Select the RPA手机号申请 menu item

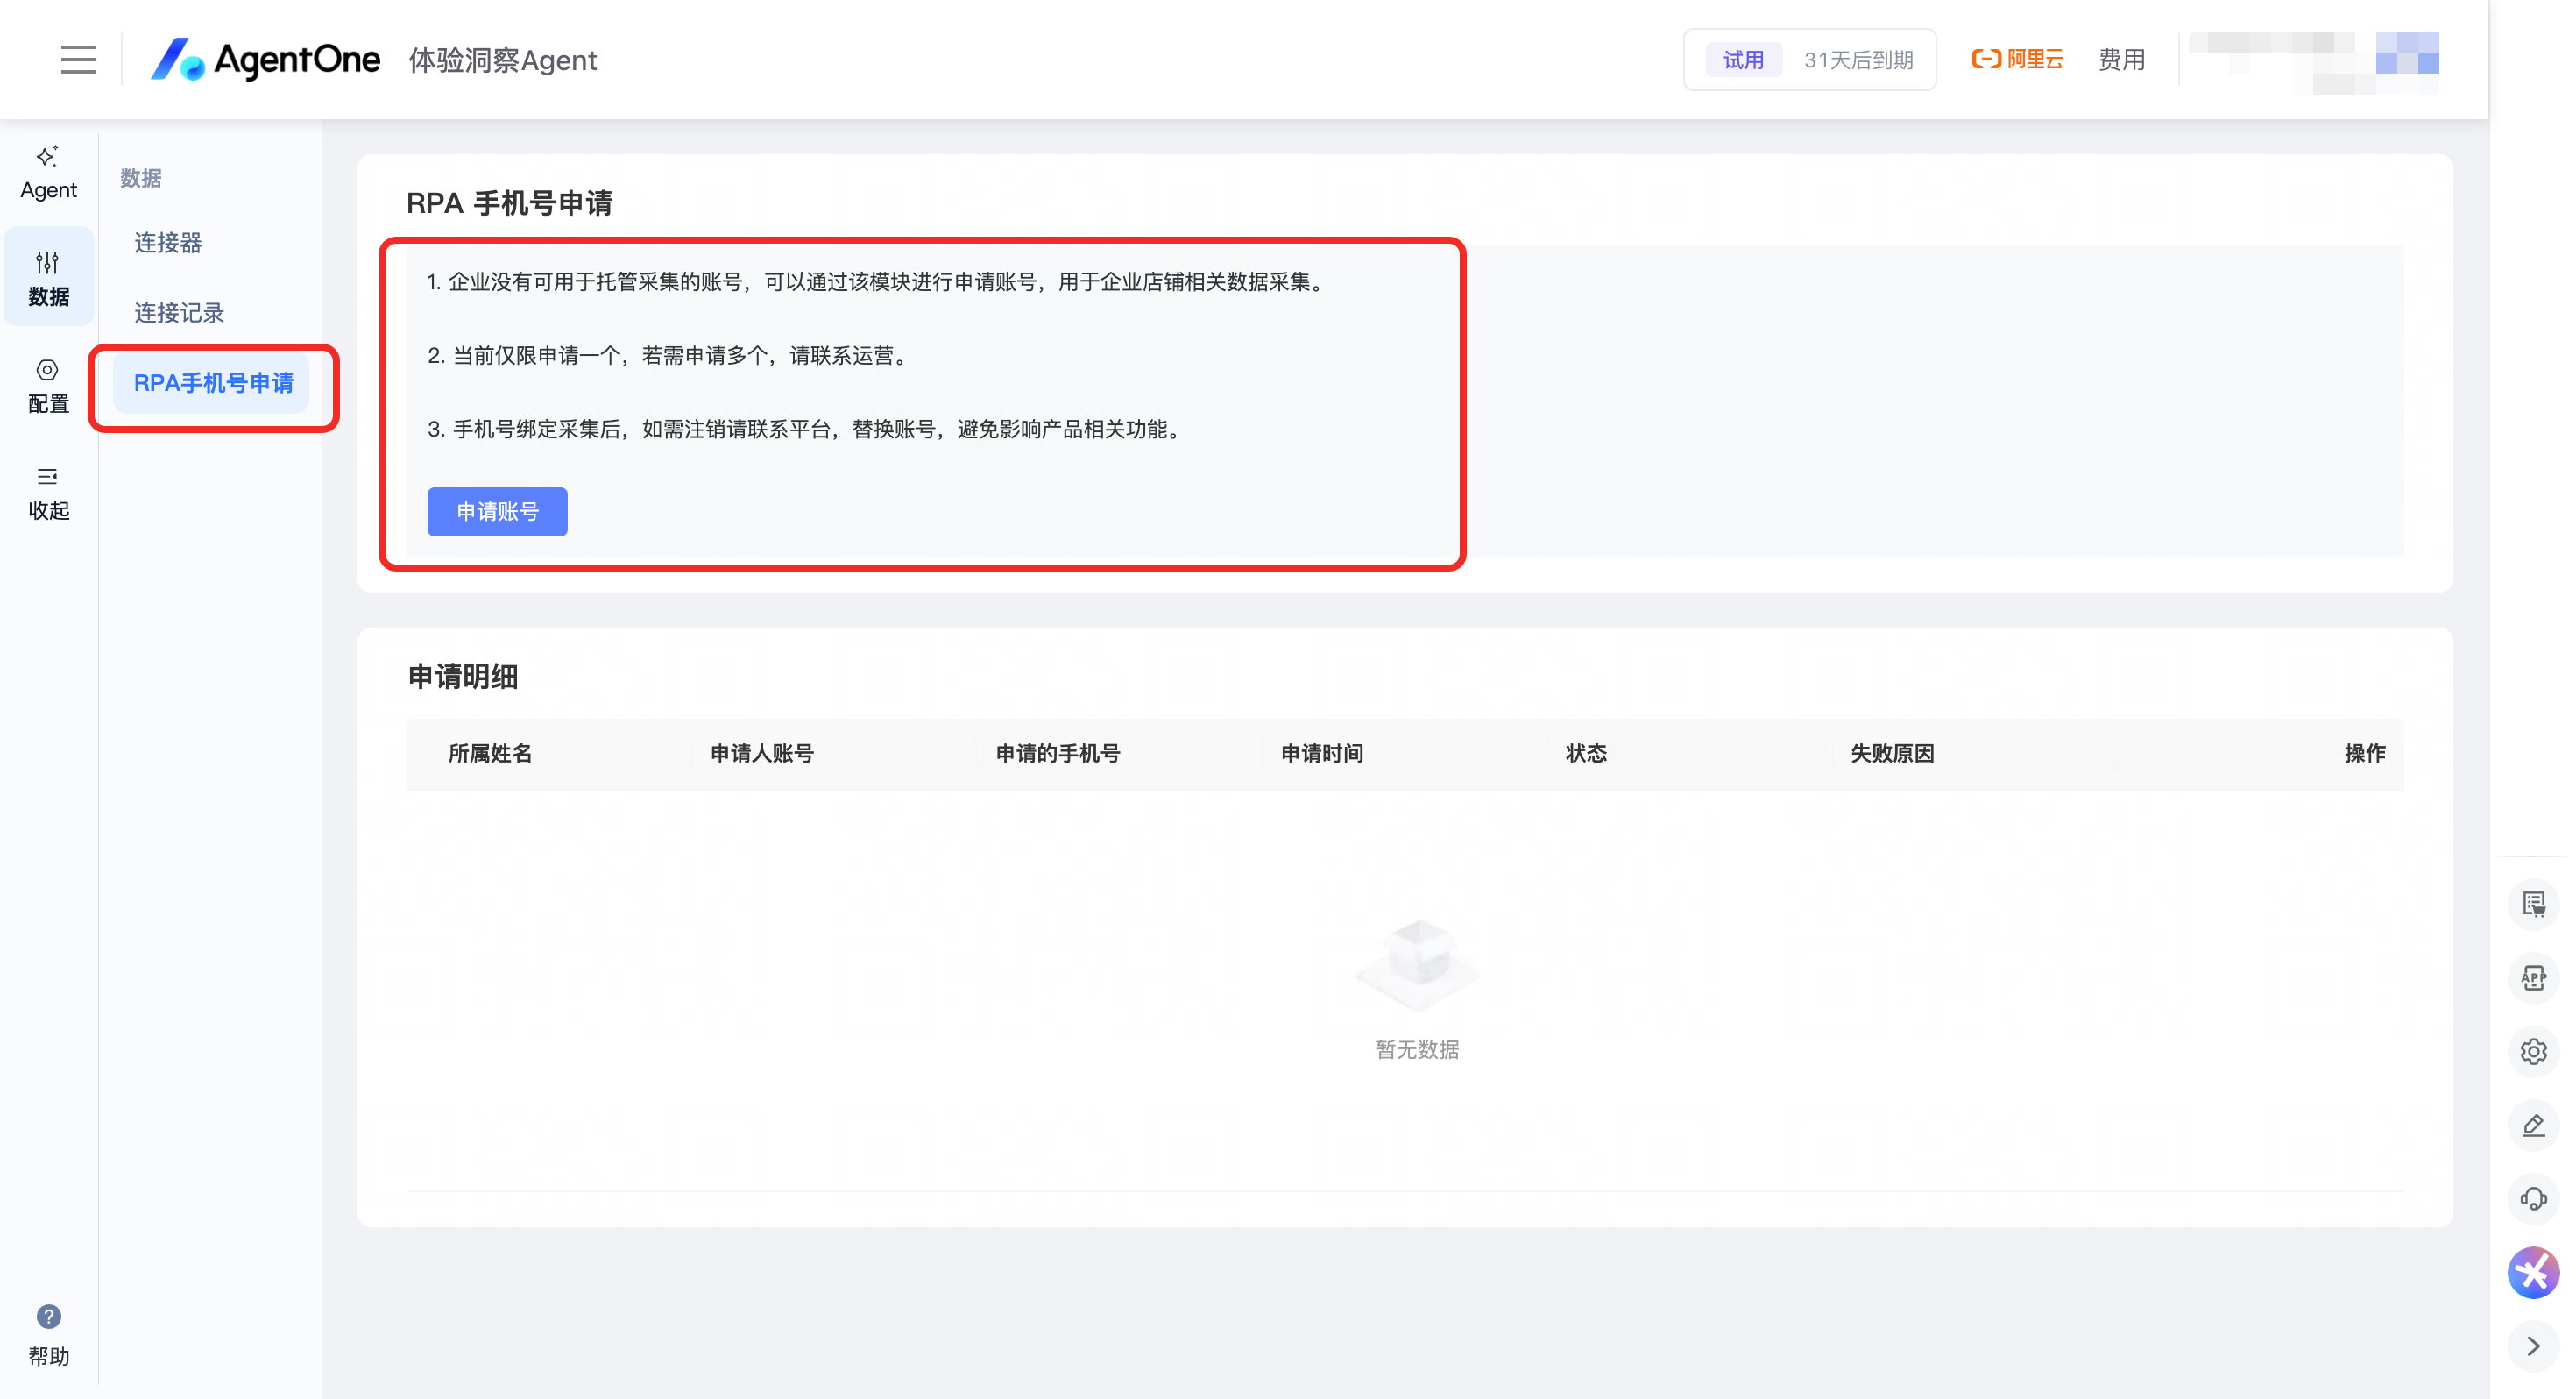pyautogui.click(x=213, y=382)
